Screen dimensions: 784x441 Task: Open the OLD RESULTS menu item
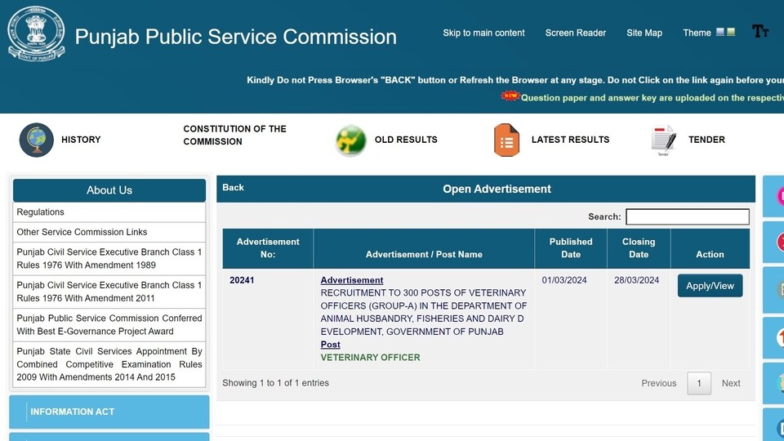(406, 140)
